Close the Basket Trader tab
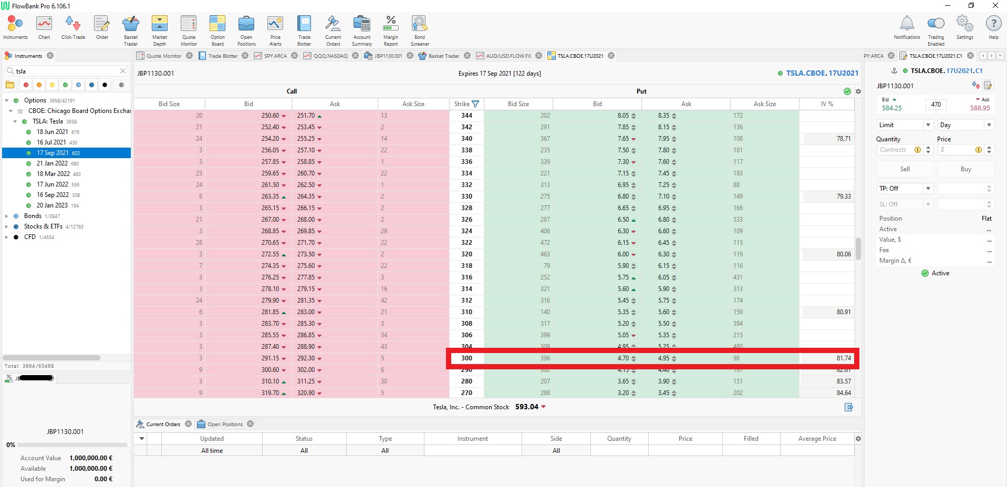Viewport: 1007px width, 487px height. [x=467, y=56]
